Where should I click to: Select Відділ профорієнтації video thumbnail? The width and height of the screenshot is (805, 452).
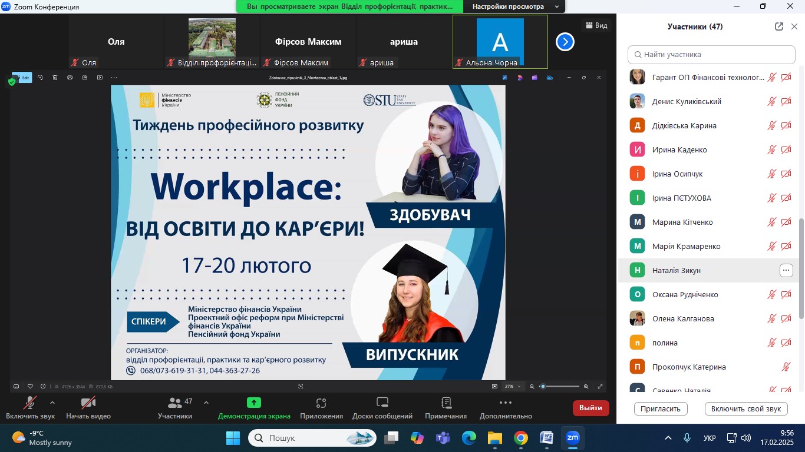point(212,42)
